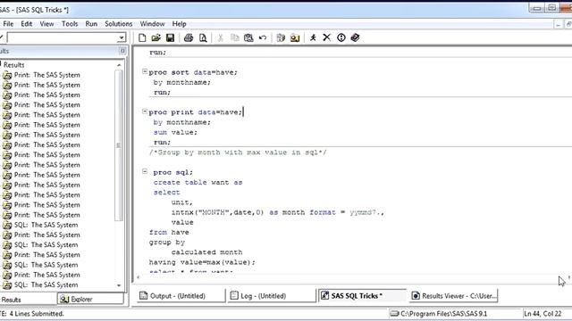Click the Print toolbar icon
572x321 pixels.
tap(189, 37)
